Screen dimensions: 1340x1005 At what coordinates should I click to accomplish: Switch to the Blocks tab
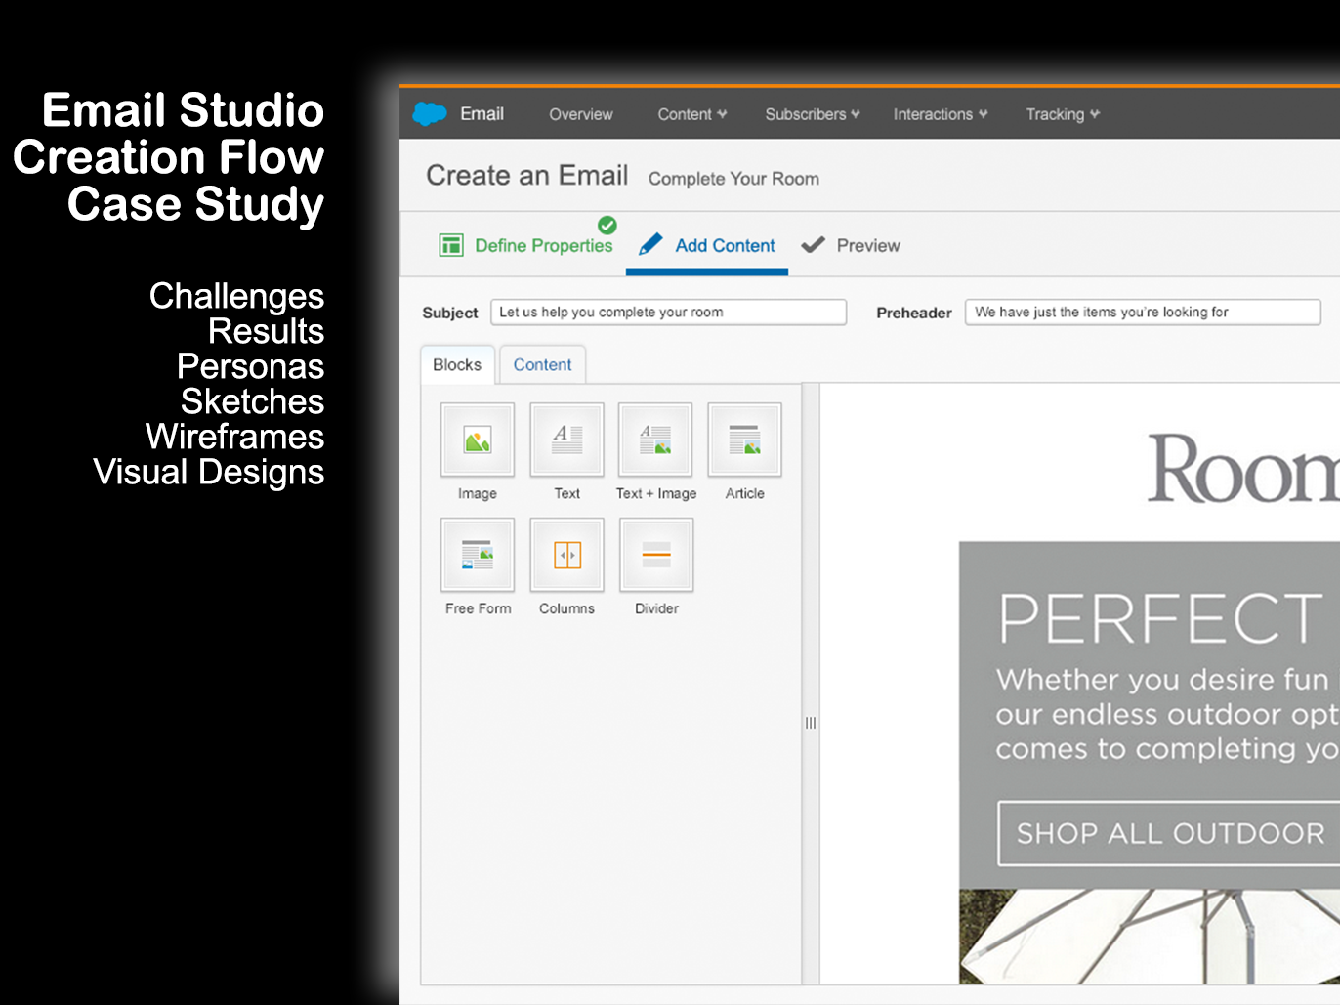pos(457,364)
